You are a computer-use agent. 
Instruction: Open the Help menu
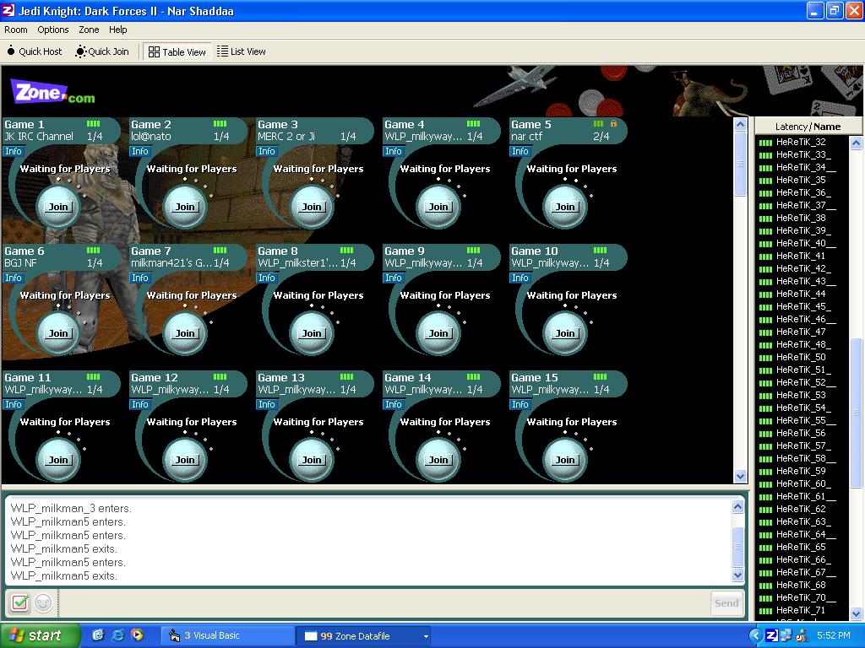118,30
